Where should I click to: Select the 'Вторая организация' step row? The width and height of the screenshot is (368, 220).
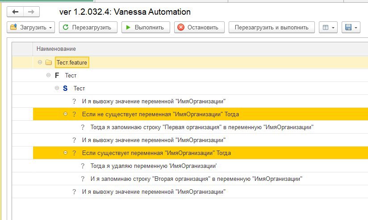(x=190, y=179)
